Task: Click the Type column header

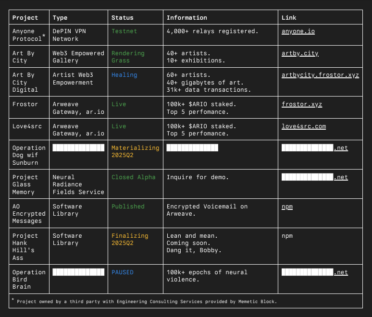Action: coord(60,18)
